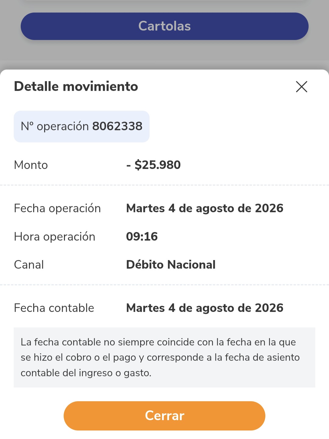Tap the gray fecha contable info note
This screenshot has width=329, height=439.
point(164,357)
